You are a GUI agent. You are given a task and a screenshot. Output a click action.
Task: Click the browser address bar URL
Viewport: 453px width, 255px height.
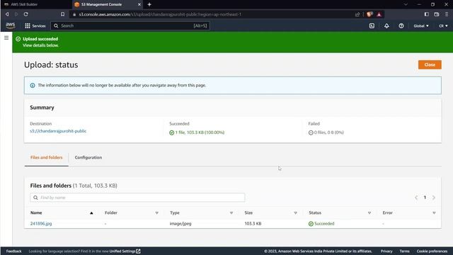(x=161, y=14)
